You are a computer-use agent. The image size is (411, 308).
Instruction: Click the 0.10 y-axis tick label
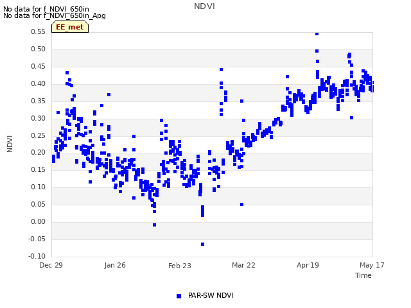point(39,187)
